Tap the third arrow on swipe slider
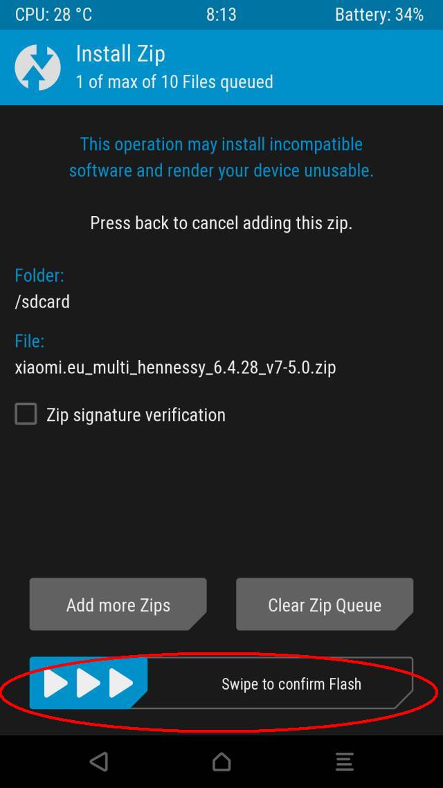Screen dimensions: 443x788 coord(121,683)
